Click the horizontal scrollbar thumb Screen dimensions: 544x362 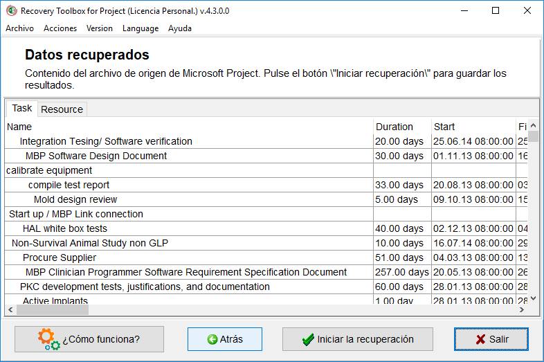(53, 309)
